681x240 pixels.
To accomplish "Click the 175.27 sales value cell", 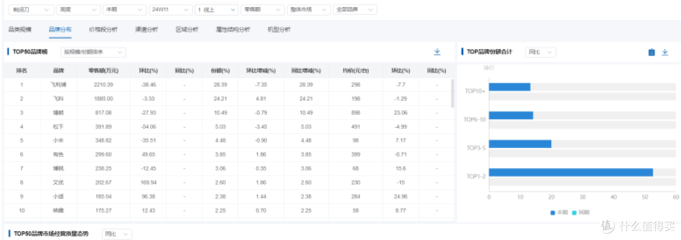I will [103, 210].
